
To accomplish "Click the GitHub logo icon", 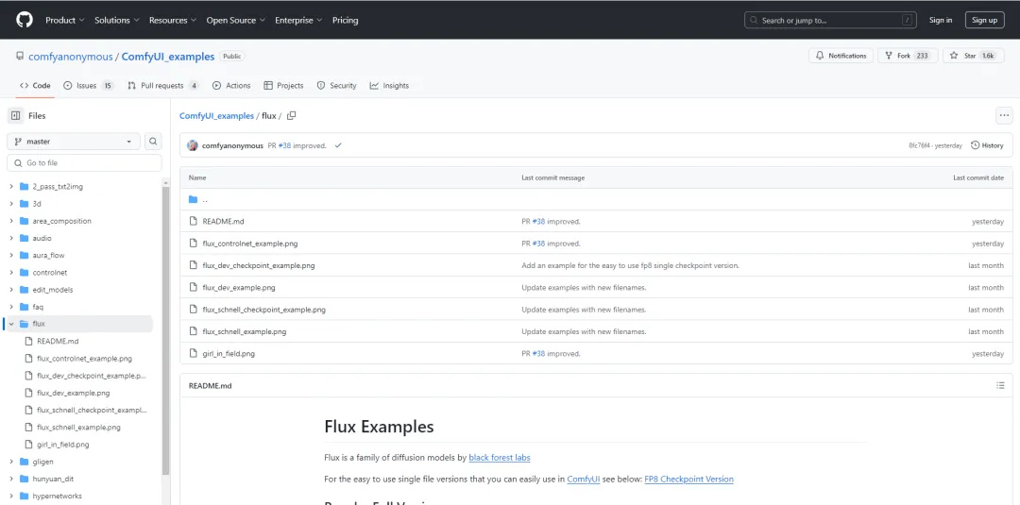I will [x=24, y=20].
